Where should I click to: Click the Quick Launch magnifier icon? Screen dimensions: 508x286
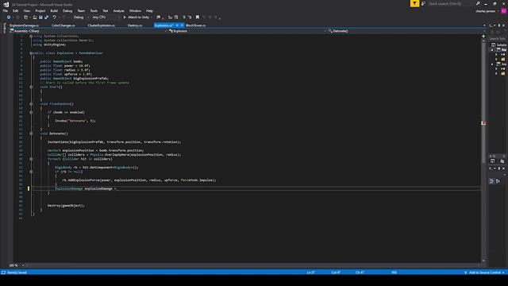tap(478, 3)
